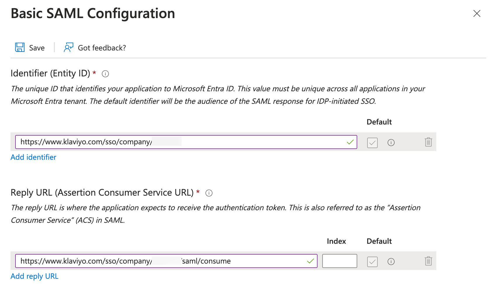Screen dimensions: 488x284
Task: Delete the reply URL using its trash icon
Action: [428, 261]
